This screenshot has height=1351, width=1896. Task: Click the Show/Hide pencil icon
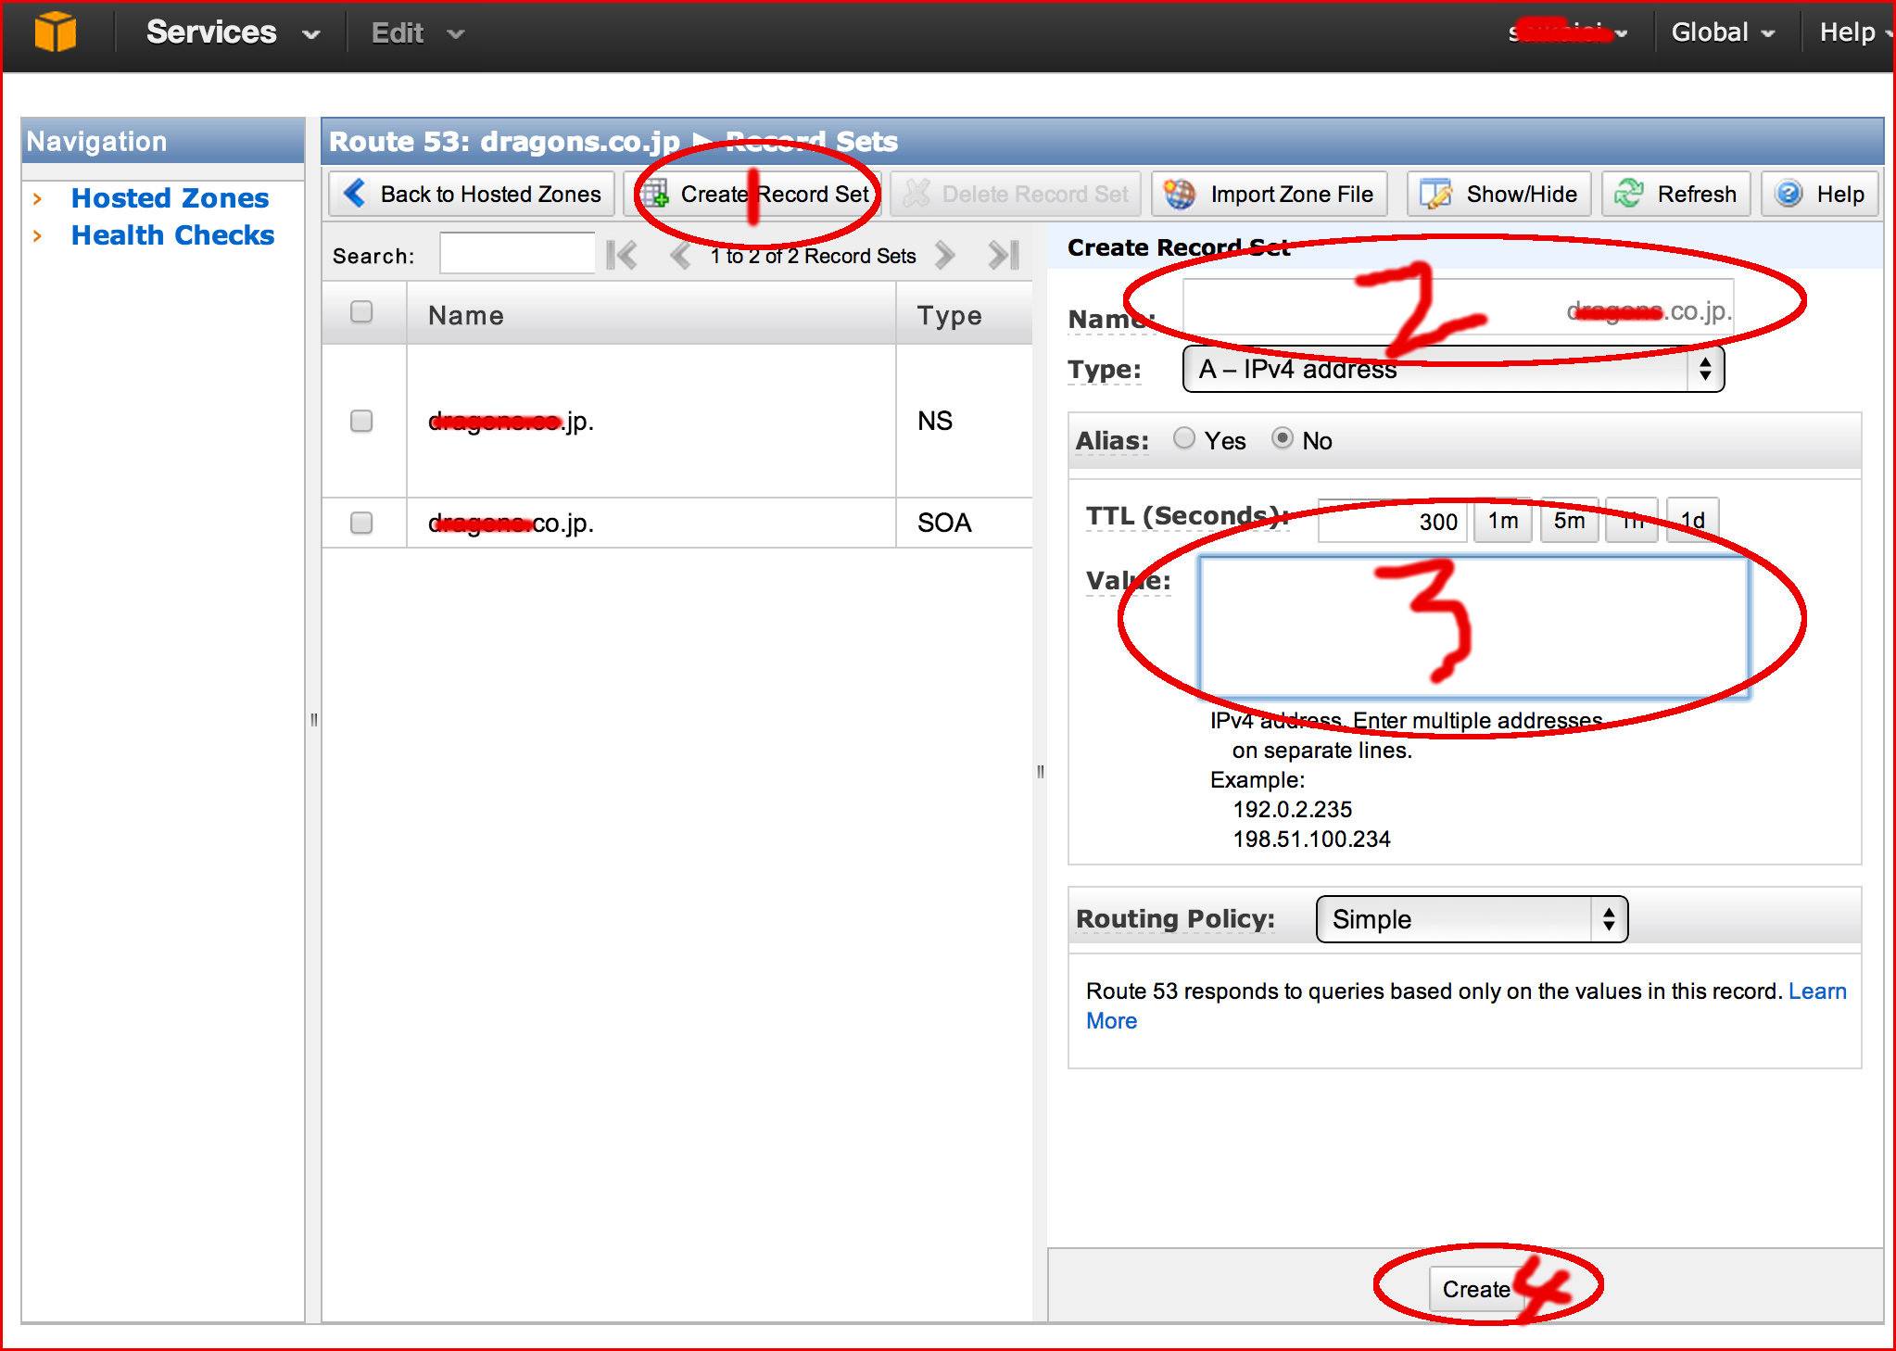click(1435, 194)
